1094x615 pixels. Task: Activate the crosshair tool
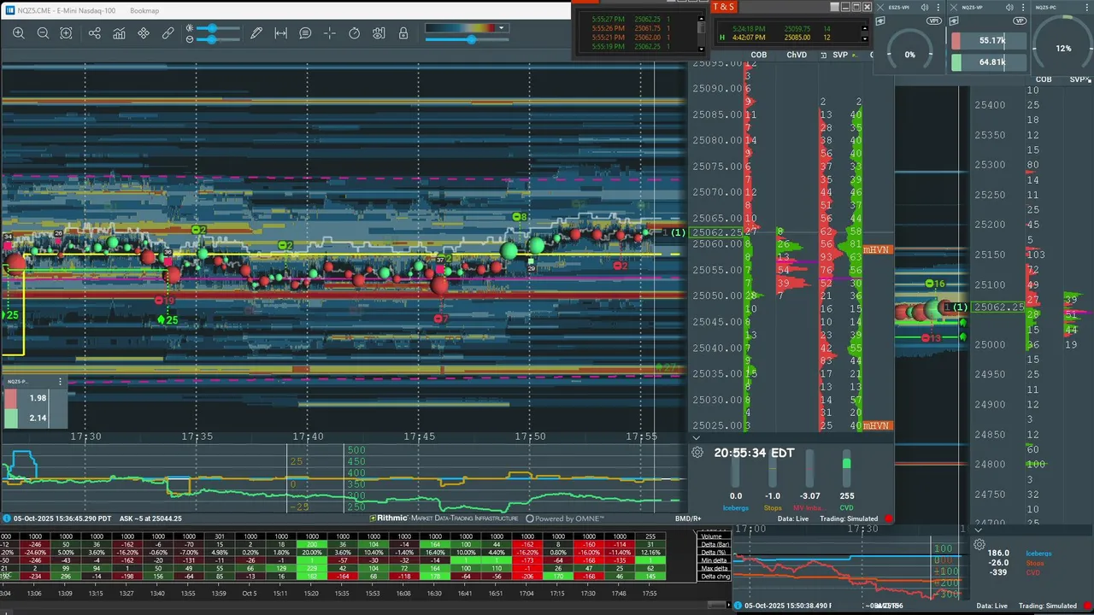click(330, 33)
